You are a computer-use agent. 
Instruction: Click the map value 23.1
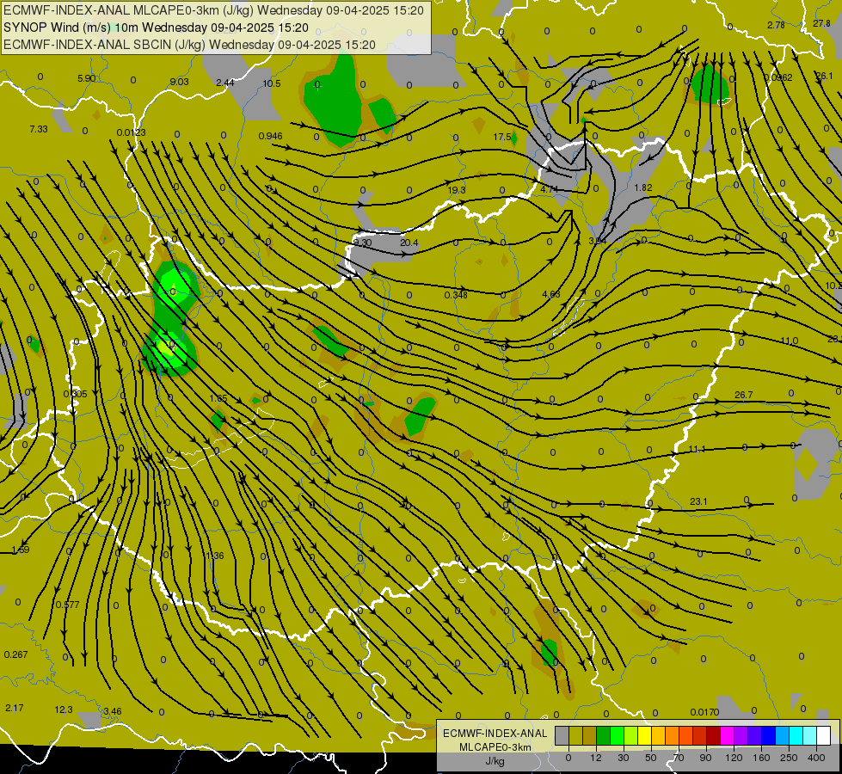click(x=698, y=501)
